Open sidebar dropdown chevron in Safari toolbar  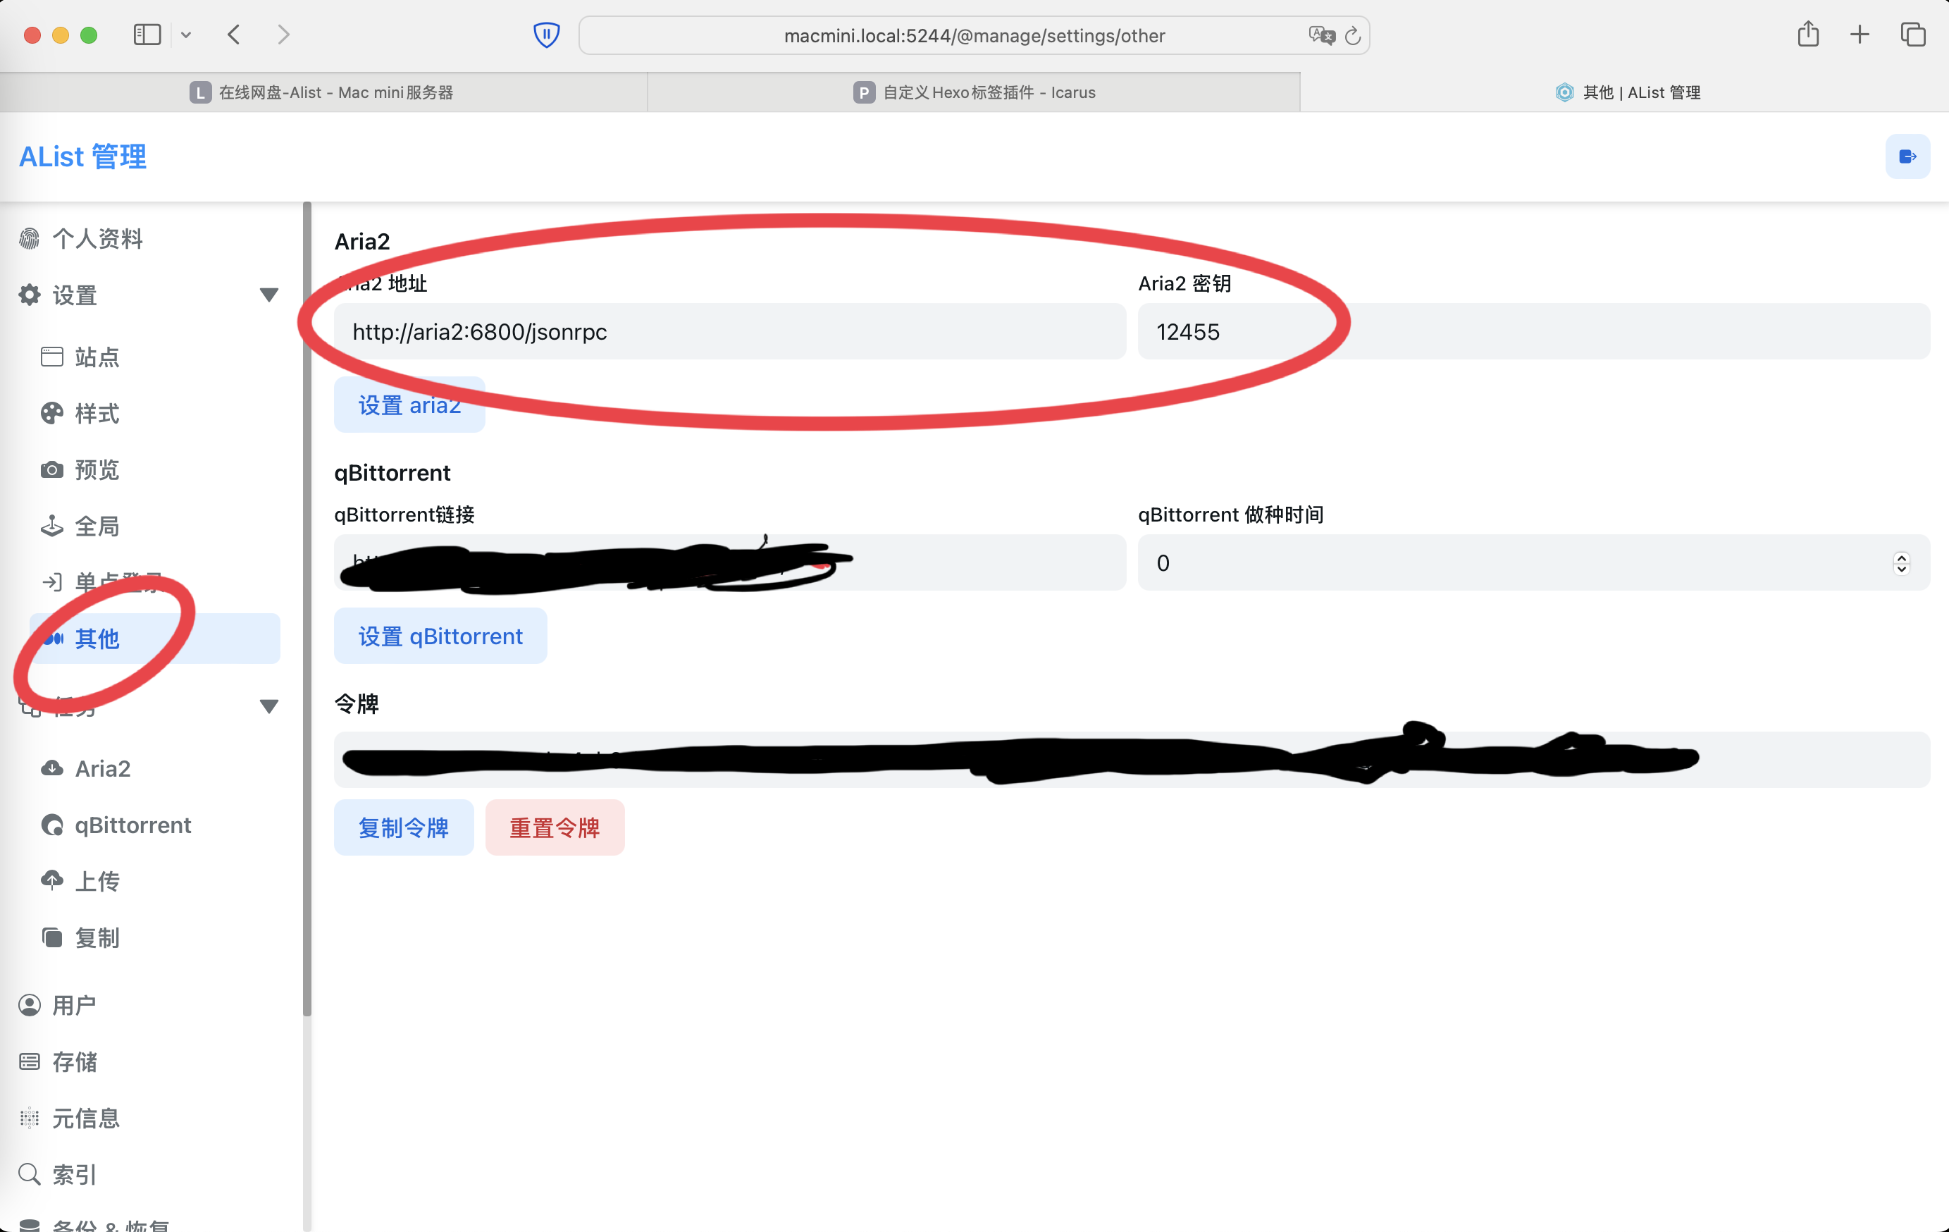click(186, 35)
